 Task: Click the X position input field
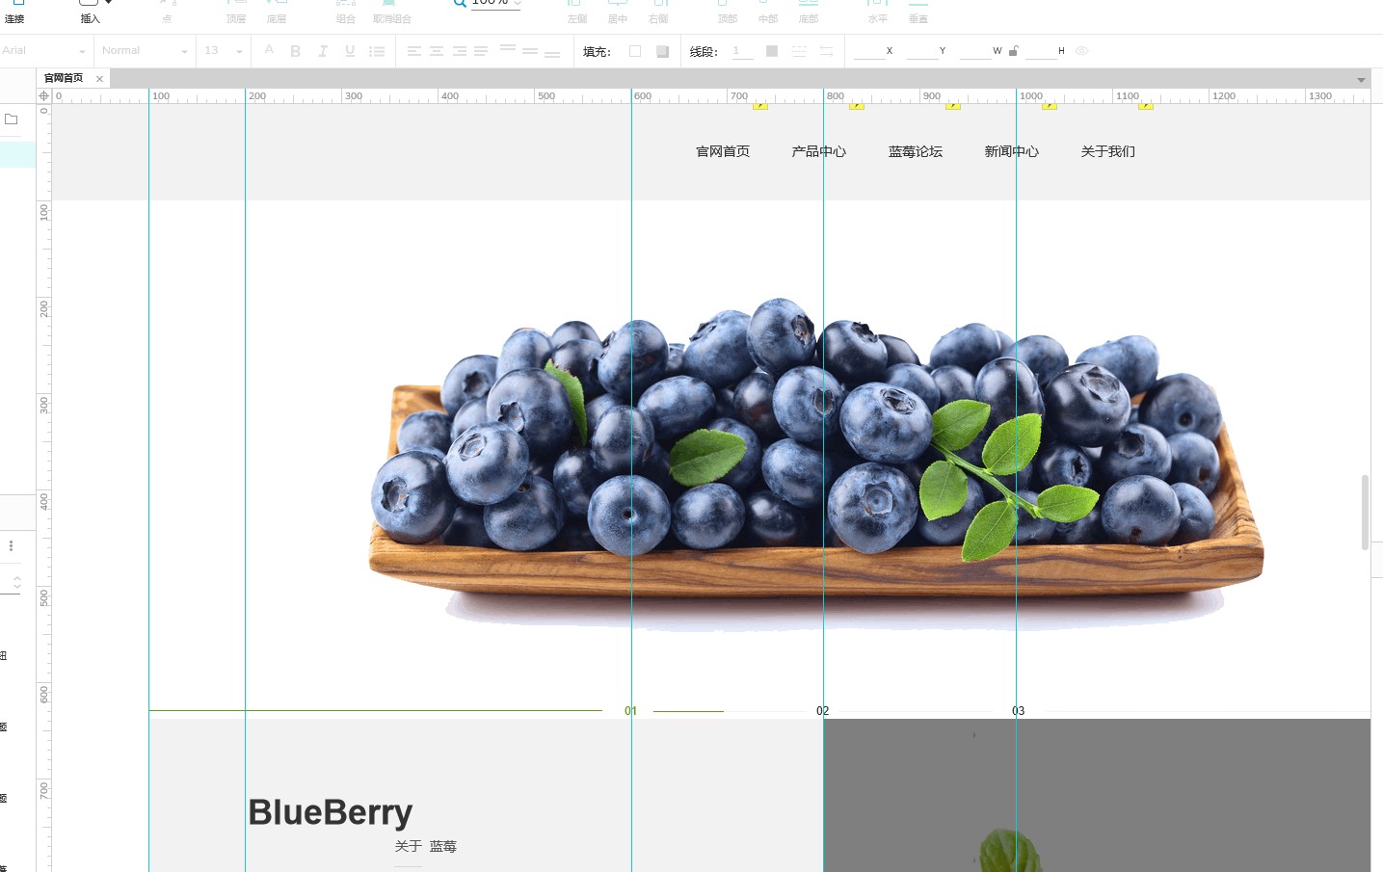869,51
